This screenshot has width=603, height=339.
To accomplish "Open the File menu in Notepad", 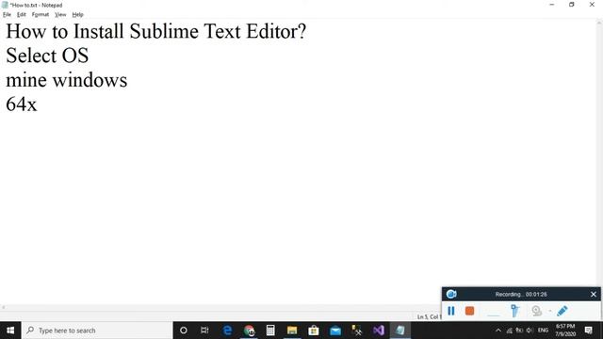I will pyautogui.click(x=7, y=15).
